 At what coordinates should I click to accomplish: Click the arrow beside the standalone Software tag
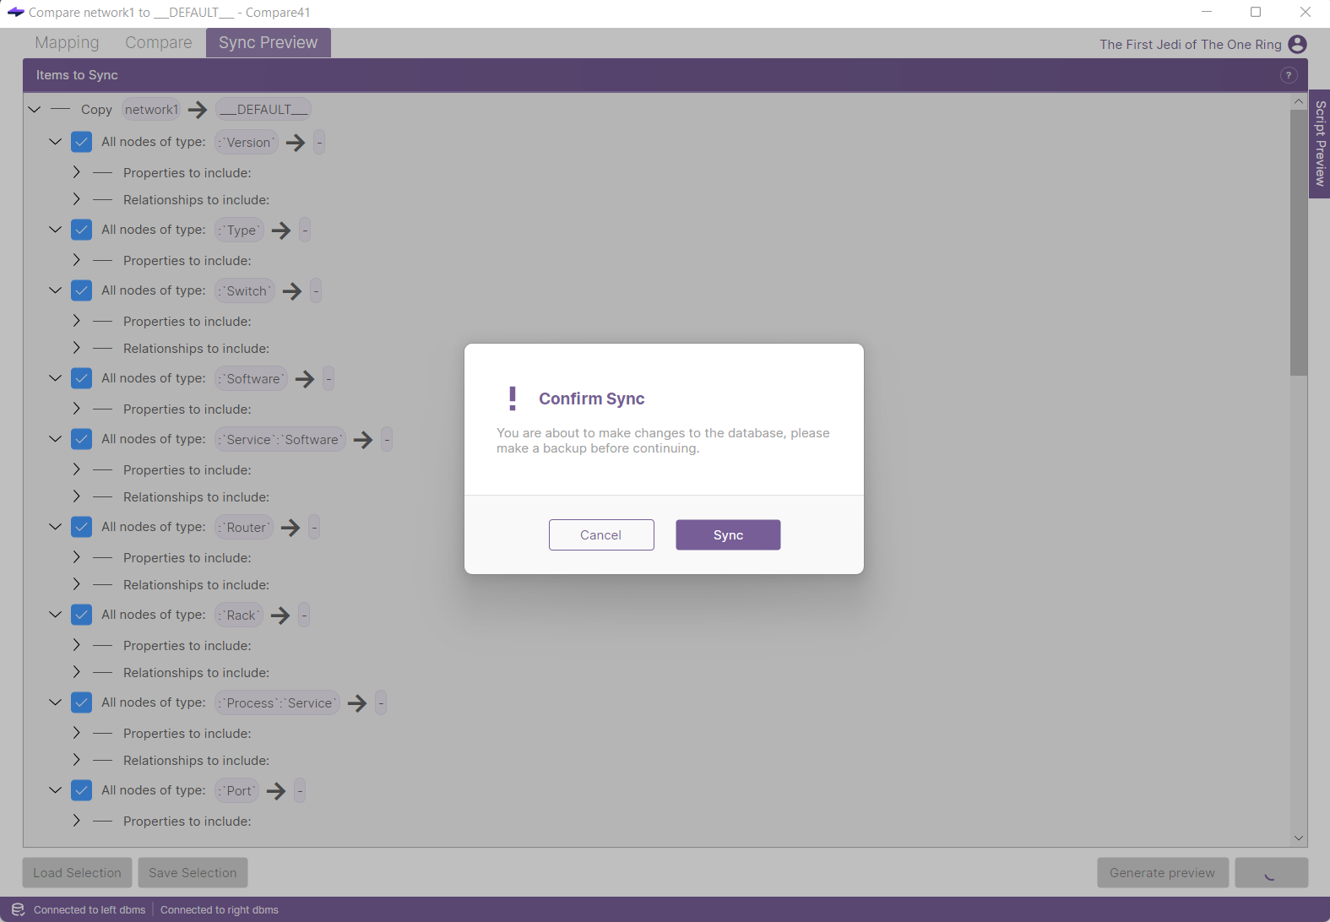pos(305,378)
